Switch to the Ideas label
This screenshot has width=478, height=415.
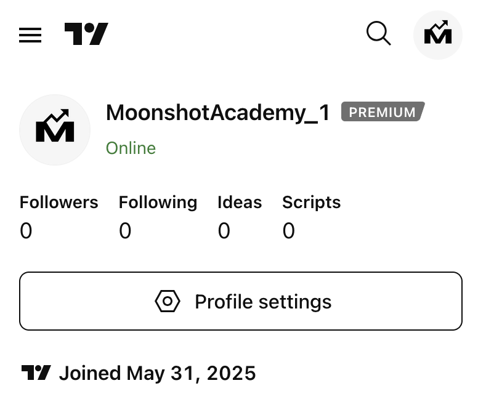pyautogui.click(x=240, y=203)
